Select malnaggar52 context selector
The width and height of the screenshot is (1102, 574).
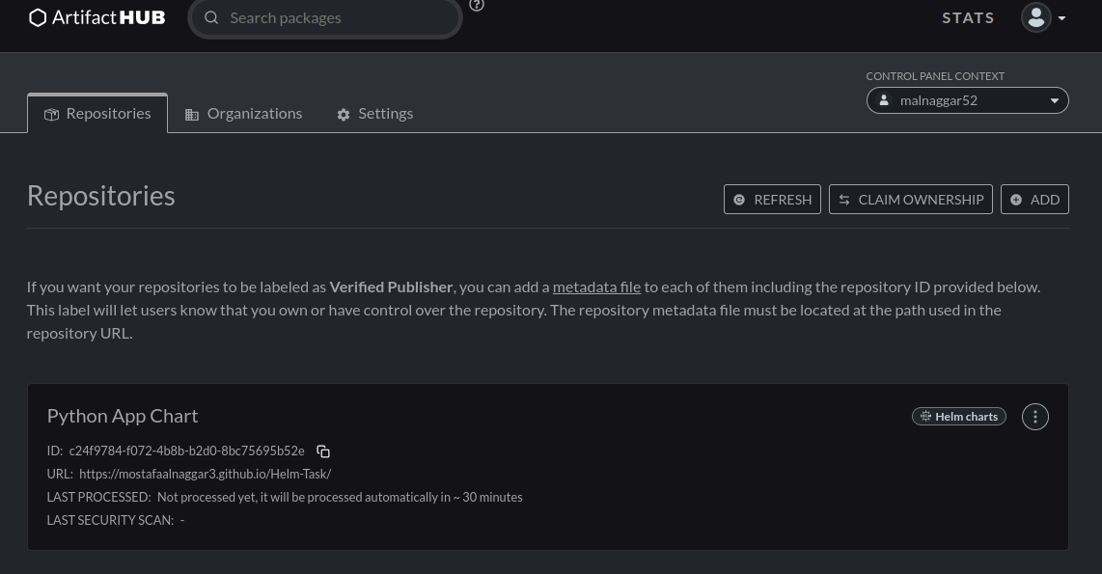[967, 100]
